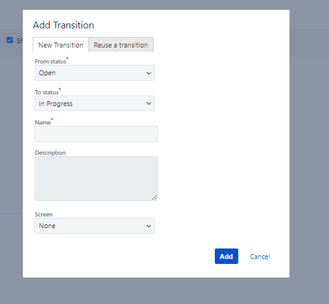This screenshot has width=329, height=304.
Task: Click the From status field label
Action: [51, 62]
